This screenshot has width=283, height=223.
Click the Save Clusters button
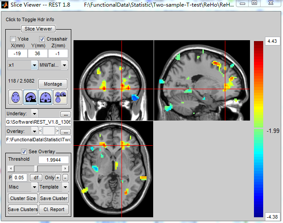click(x=23, y=209)
